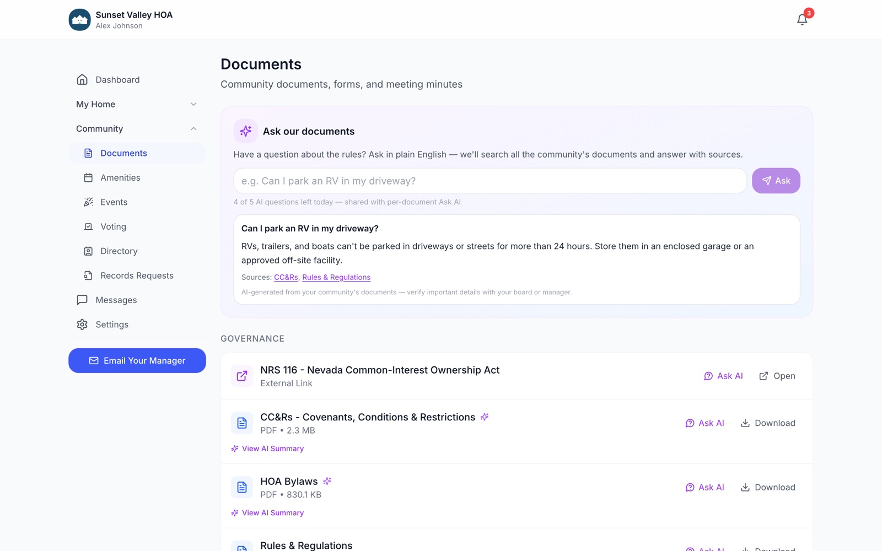
Task: Open the Directory page
Action: click(137, 251)
